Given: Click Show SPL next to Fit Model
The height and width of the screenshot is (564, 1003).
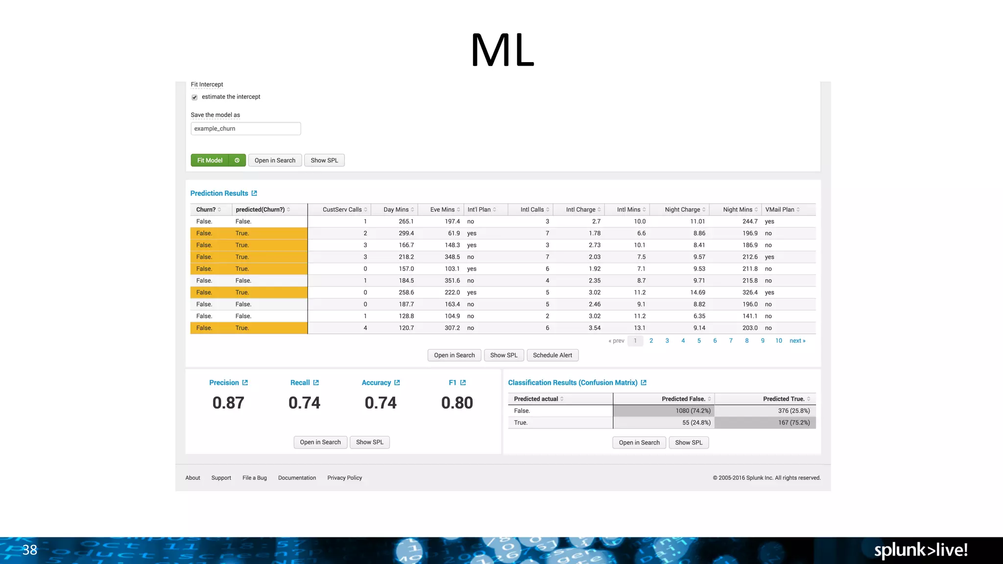Looking at the screenshot, I should click(x=324, y=161).
